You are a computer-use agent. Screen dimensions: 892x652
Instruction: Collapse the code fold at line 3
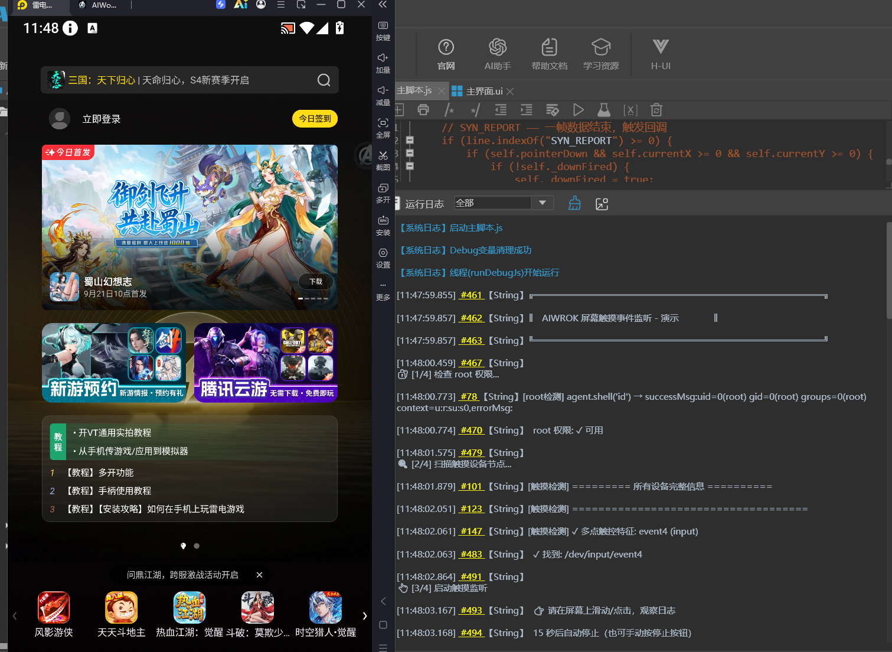410,153
